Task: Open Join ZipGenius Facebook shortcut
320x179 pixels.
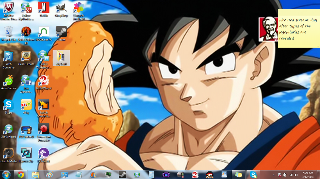Action: click(x=26, y=84)
